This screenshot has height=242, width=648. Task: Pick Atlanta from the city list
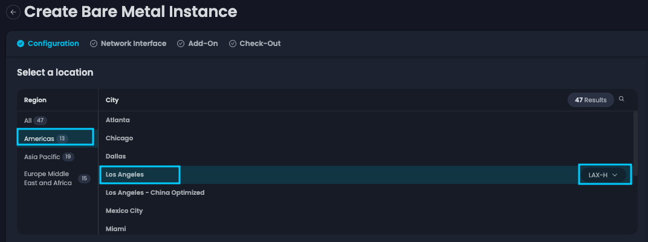[x=118, y=120]
